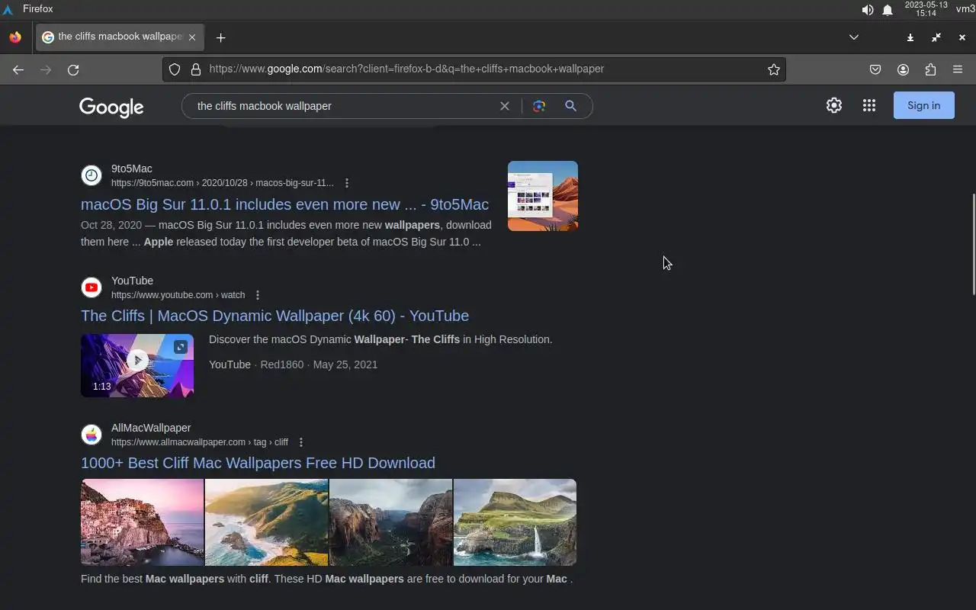976x610 pixels.
Task: Open a new browser tab
Action: (x=220, y=37)
